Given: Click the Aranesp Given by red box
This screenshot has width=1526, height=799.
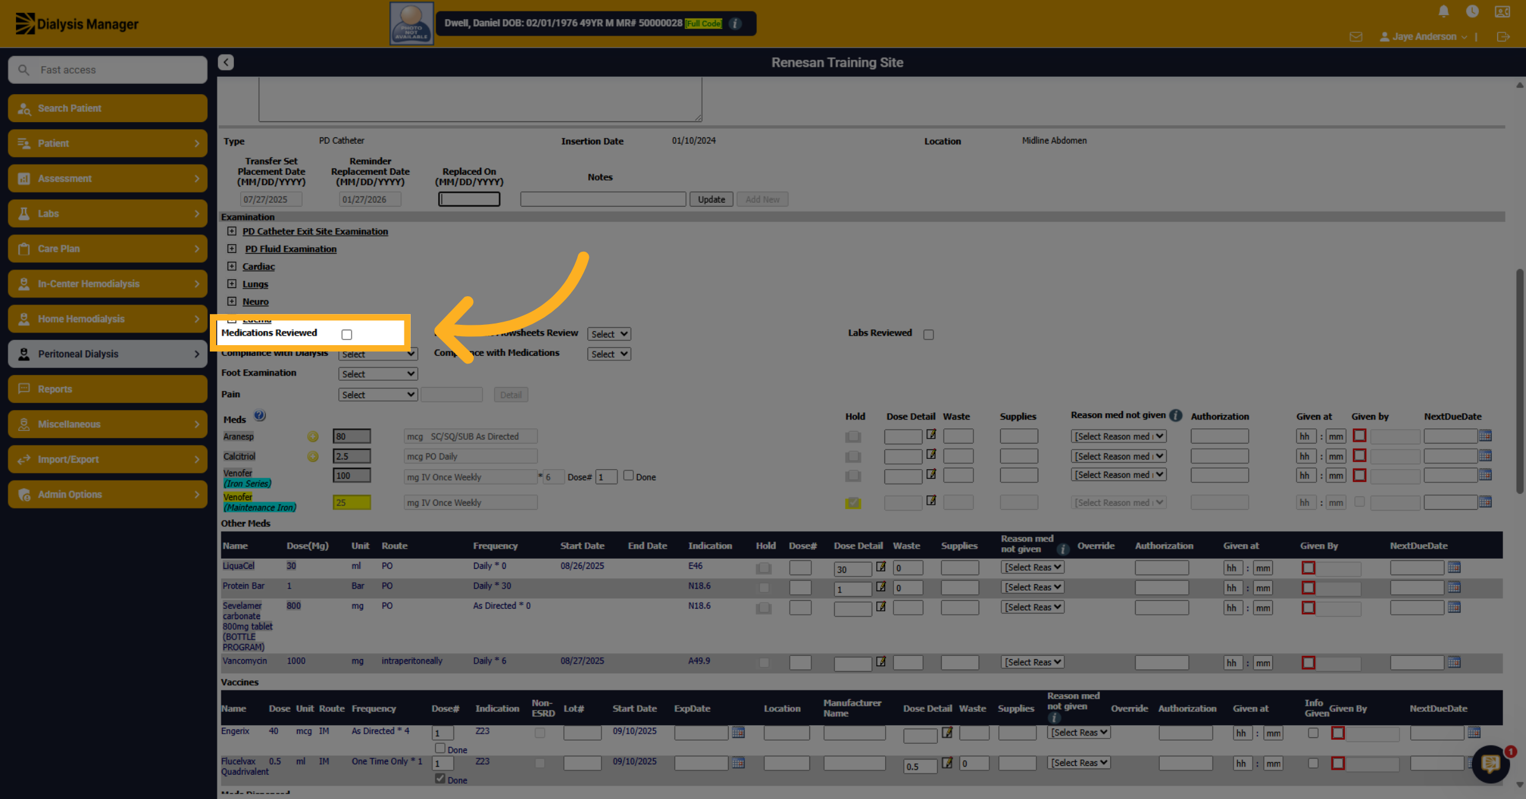Looking at the screenshot, I should point(1359,436).
